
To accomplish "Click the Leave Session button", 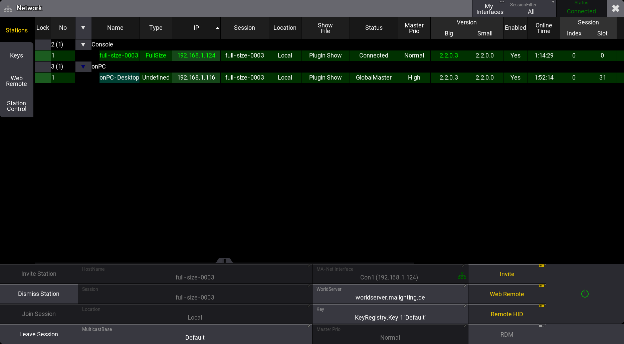I will click(x=39, y=334).
